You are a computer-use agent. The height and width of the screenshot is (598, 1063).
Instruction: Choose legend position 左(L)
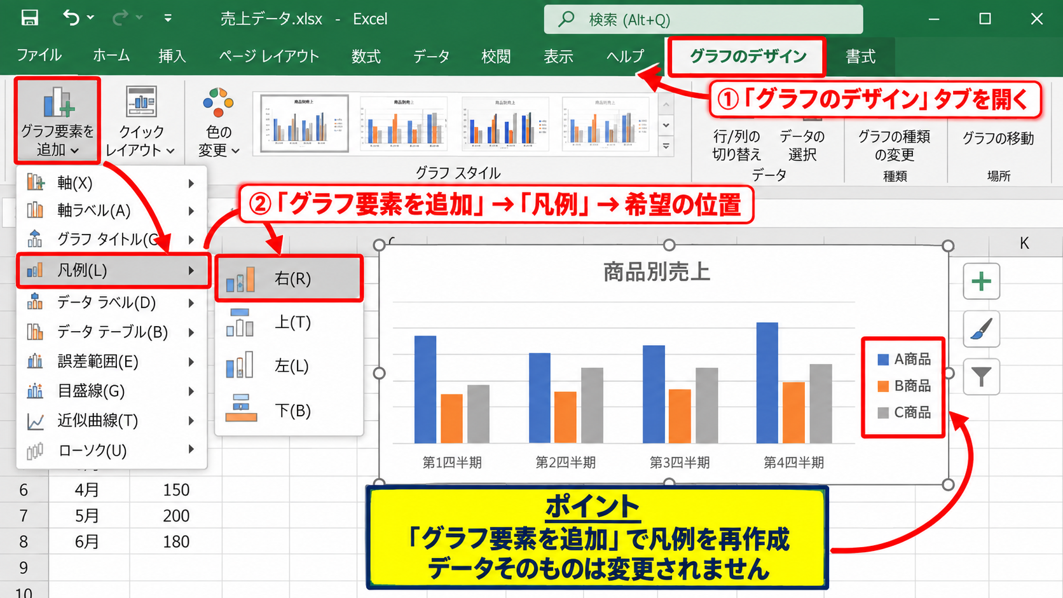pos(289,366)
